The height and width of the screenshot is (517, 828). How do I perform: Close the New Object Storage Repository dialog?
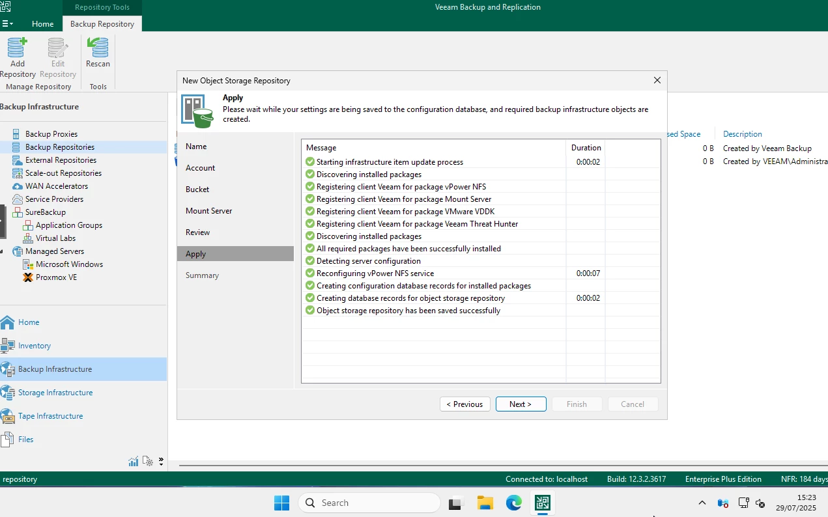[x=657, y=81]
